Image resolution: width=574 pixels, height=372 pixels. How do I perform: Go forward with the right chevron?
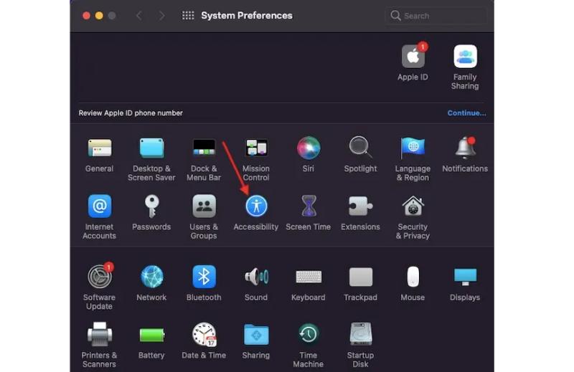162,15
